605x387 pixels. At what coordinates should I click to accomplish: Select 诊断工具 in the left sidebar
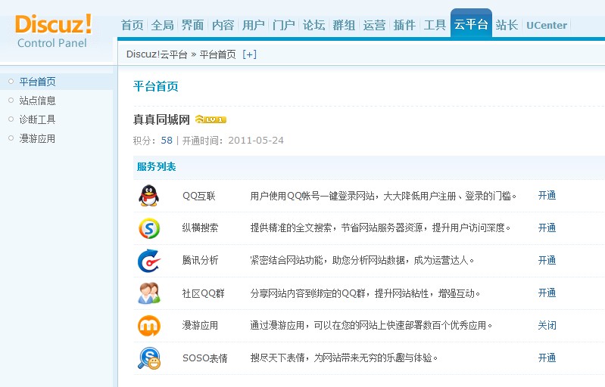pyautogui.click(x=37, y=119)
